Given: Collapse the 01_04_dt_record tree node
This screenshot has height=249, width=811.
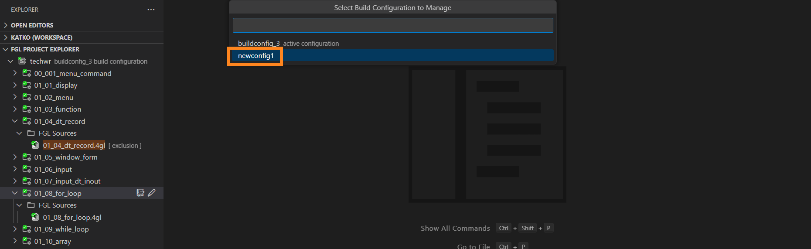Looking at the screenshot, I should (15, 121).
